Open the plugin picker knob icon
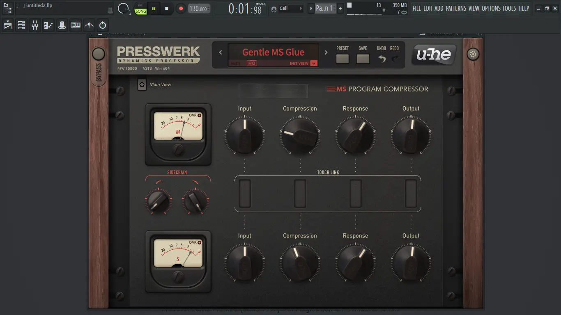The image size is (561, 315). pos(62,25)
